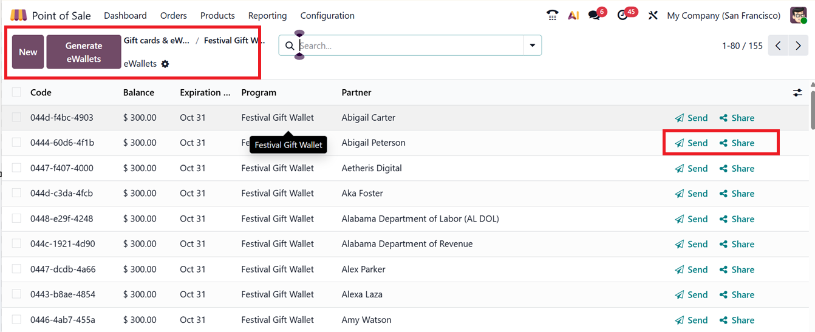Click the Generate eWallets button

[x=84, y=52]
